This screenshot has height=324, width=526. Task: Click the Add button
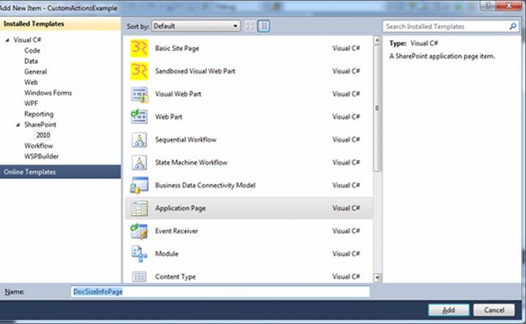[448, 310]
